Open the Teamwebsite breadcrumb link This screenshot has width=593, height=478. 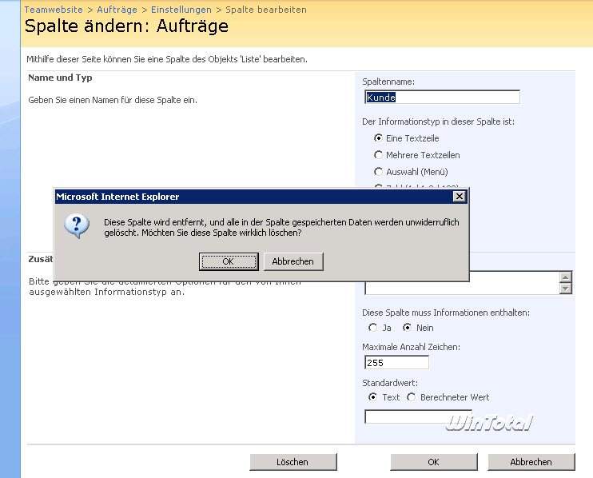[x=55, y=10]
